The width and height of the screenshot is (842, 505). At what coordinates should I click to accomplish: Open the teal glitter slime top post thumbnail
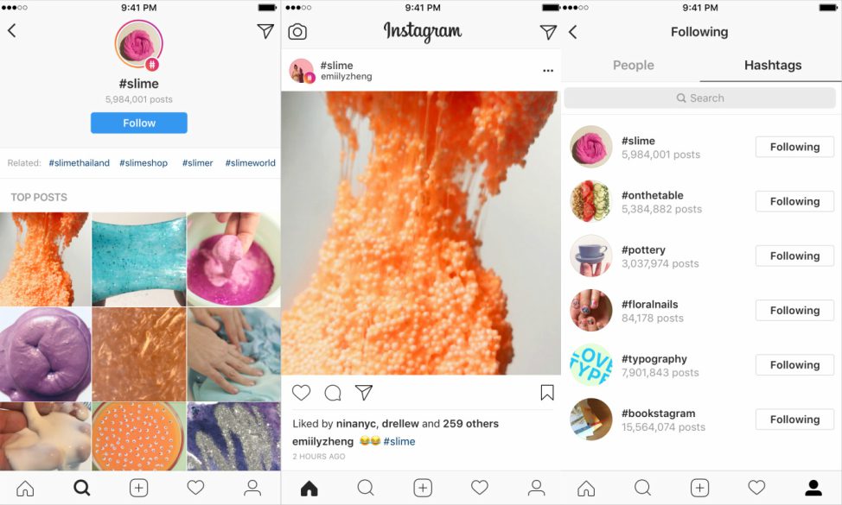tap(139, 259)
